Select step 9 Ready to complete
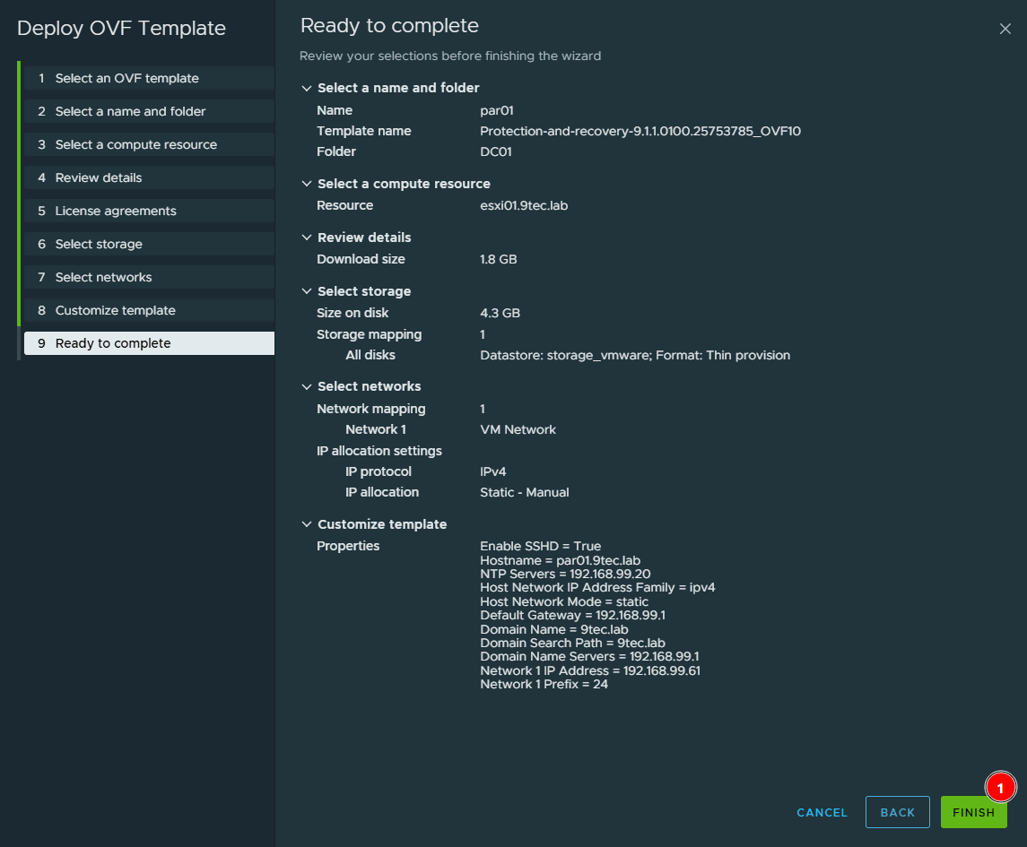 [x=149, y=343]
